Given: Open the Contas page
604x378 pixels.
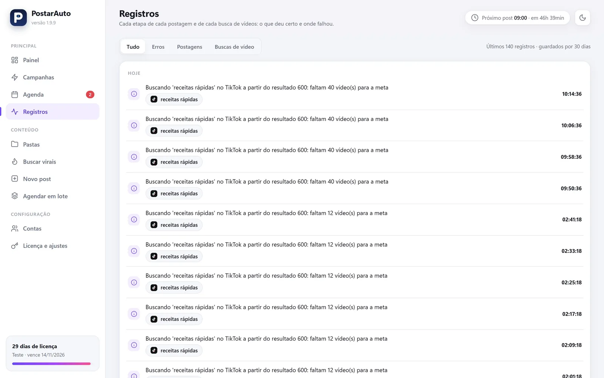Looking at the screenshot, I should (52, 229).
